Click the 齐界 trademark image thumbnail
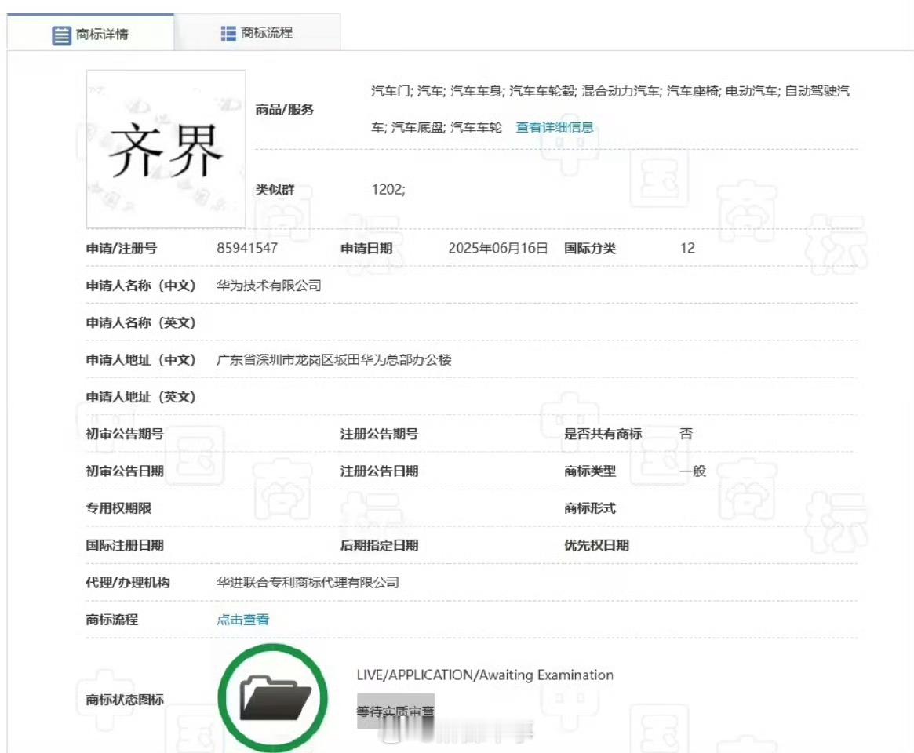 tap(165, 147)
